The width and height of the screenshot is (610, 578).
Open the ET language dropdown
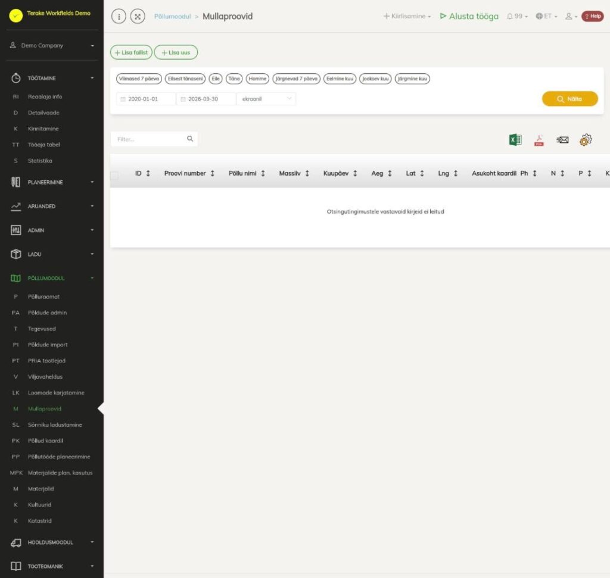point(546,16)
